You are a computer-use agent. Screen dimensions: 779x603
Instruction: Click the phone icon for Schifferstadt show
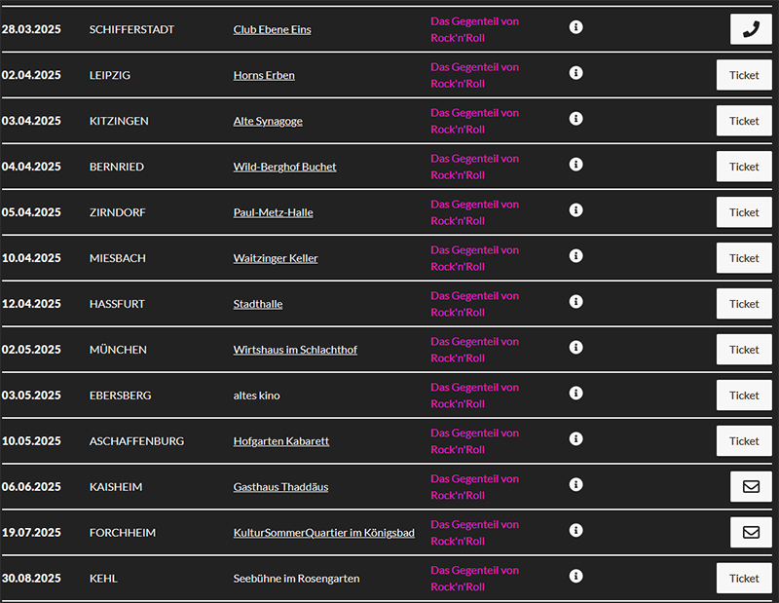(750, 29)
